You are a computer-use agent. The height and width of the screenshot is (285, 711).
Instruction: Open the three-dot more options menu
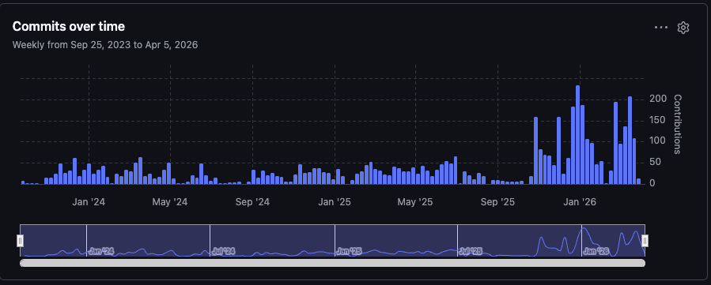[x=661, y=28]
